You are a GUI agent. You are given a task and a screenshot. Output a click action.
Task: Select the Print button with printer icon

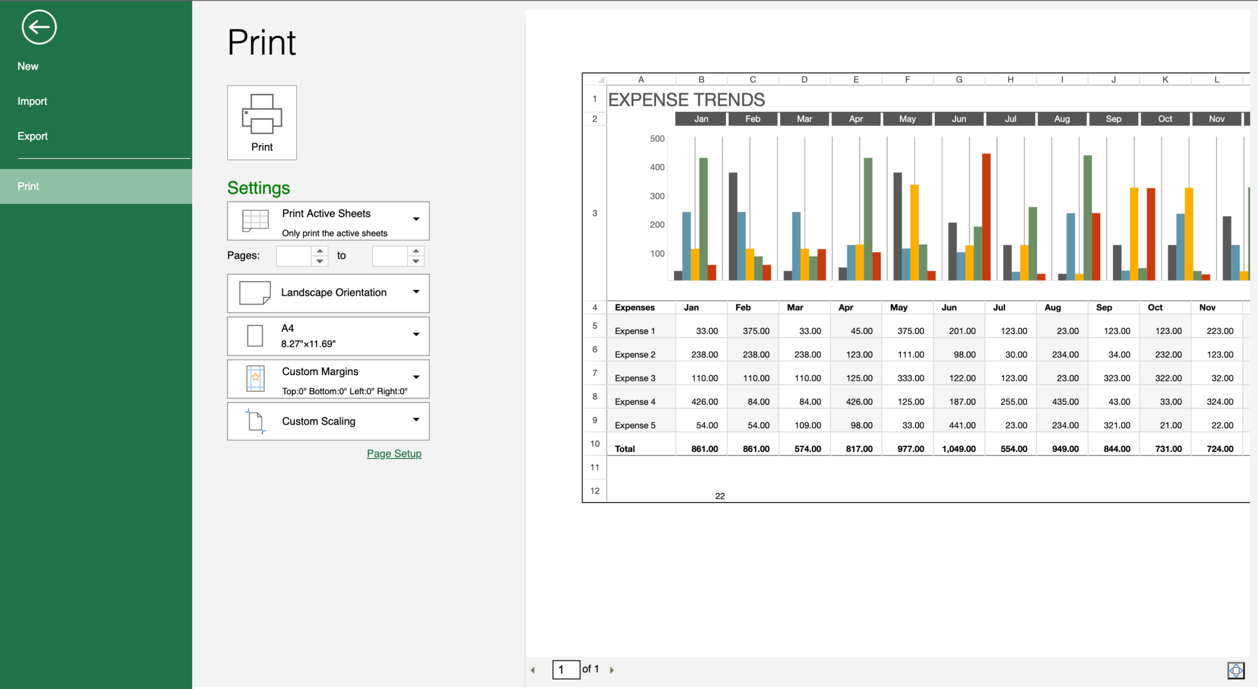pos(262,122)
